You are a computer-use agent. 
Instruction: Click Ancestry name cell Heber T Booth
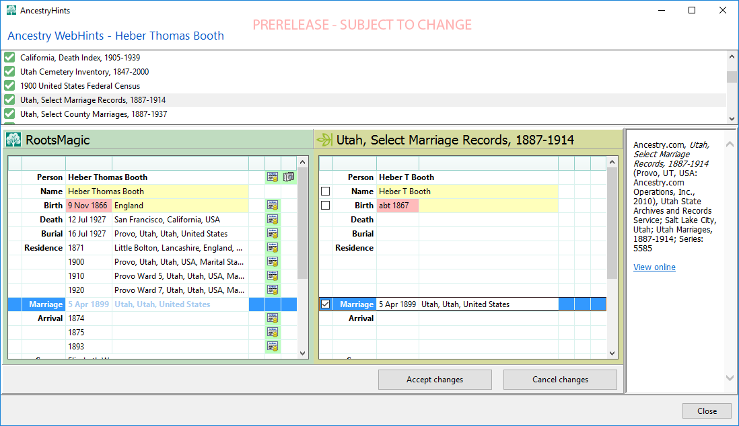pyautogui.click(x=467, y=191)
